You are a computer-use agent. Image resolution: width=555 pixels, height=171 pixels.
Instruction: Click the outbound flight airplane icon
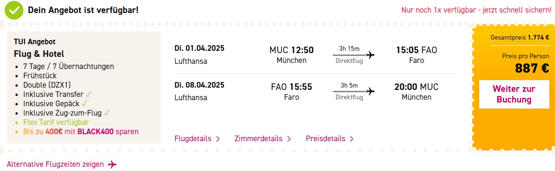370,55
